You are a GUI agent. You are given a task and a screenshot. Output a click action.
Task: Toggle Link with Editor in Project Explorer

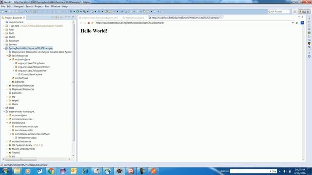[x=57, y=17]
